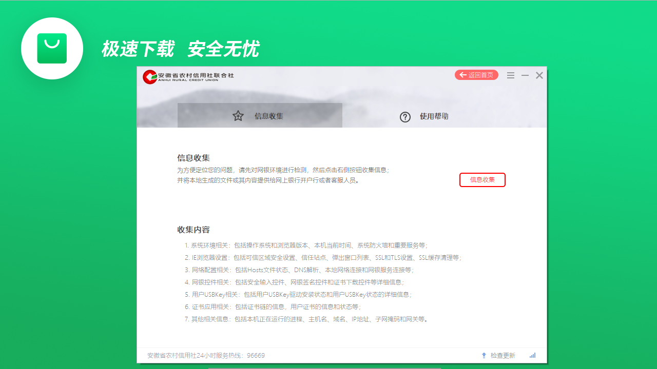
Task: Click the 返回首页 button to go home
Action: (476, 75)
